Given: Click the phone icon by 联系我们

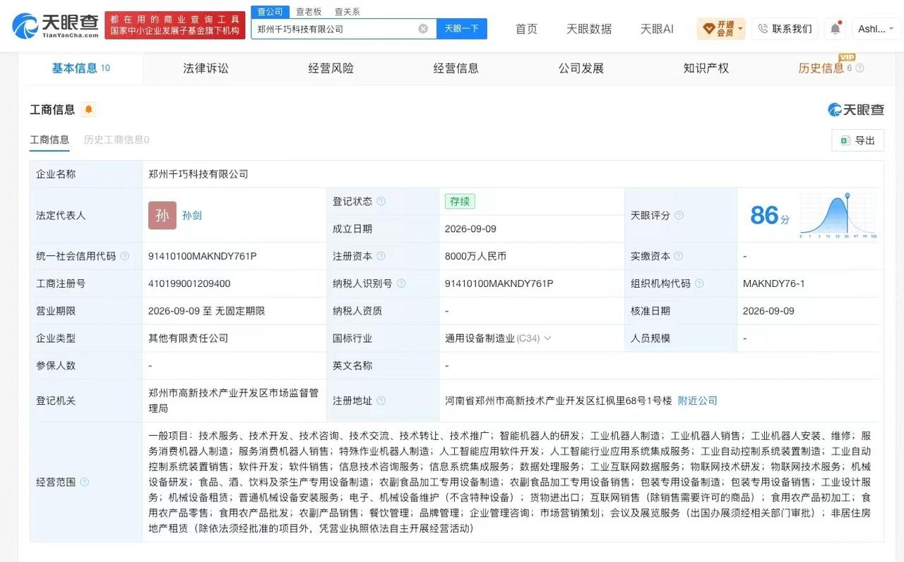Looking at the screenshot, I should click(763, 29).
